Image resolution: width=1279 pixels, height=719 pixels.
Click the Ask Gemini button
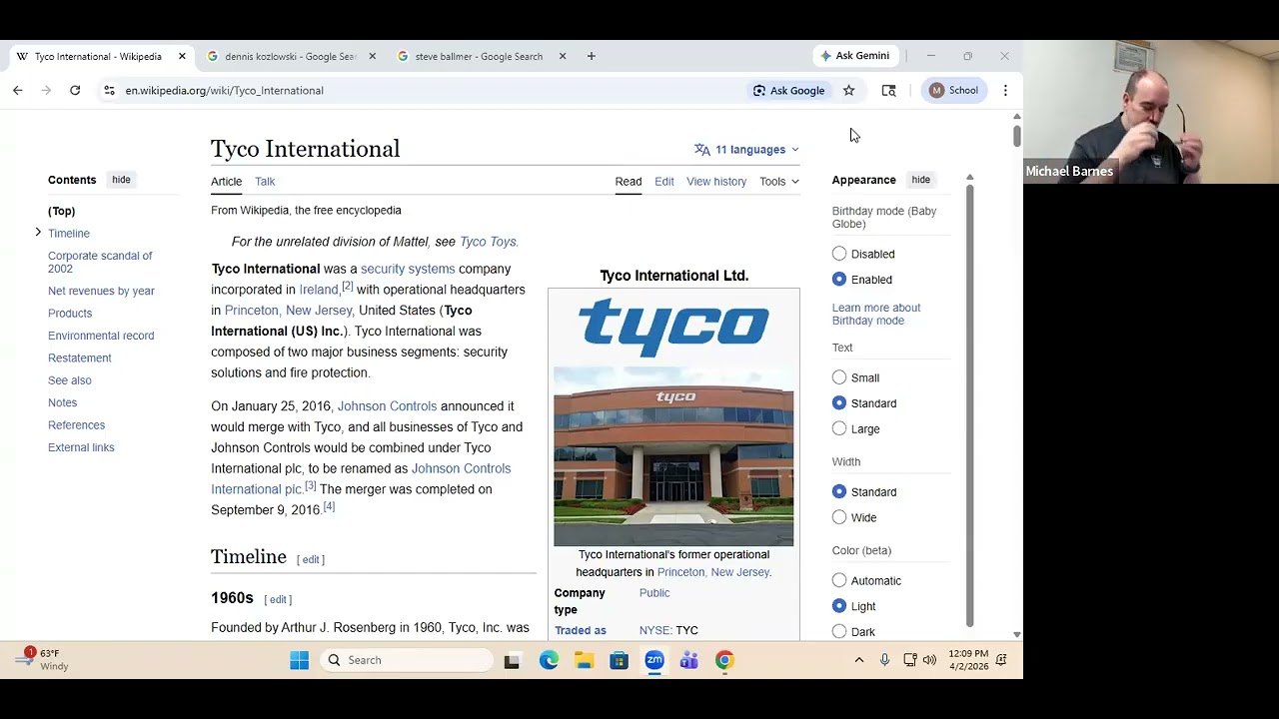854,56
